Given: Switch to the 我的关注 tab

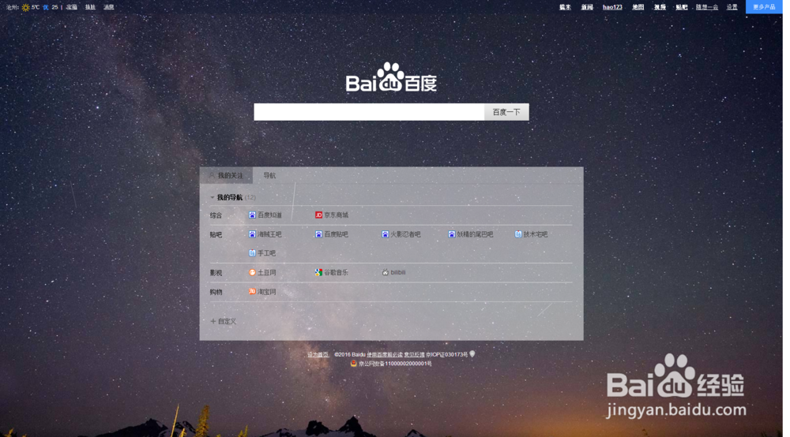Looking at the screenshot, I should click(x=226, y=175).
